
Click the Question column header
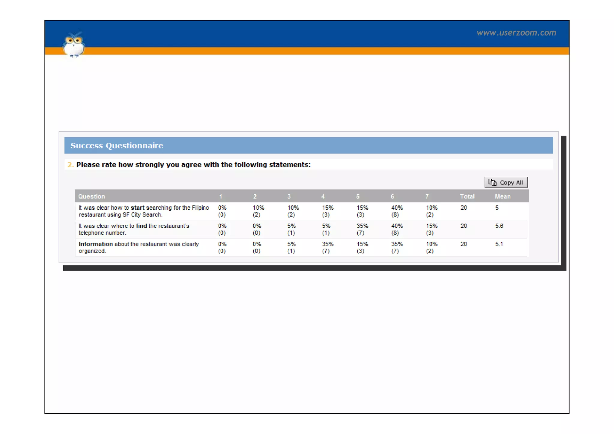point(92,196)
